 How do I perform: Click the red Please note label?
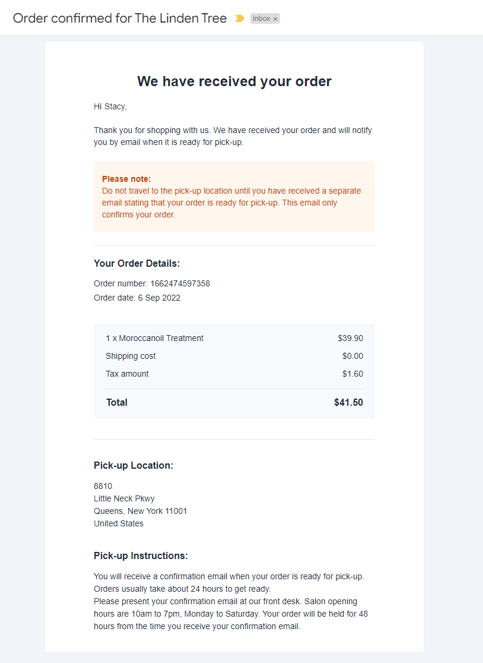pyautogui.click(x=126, y=179)
